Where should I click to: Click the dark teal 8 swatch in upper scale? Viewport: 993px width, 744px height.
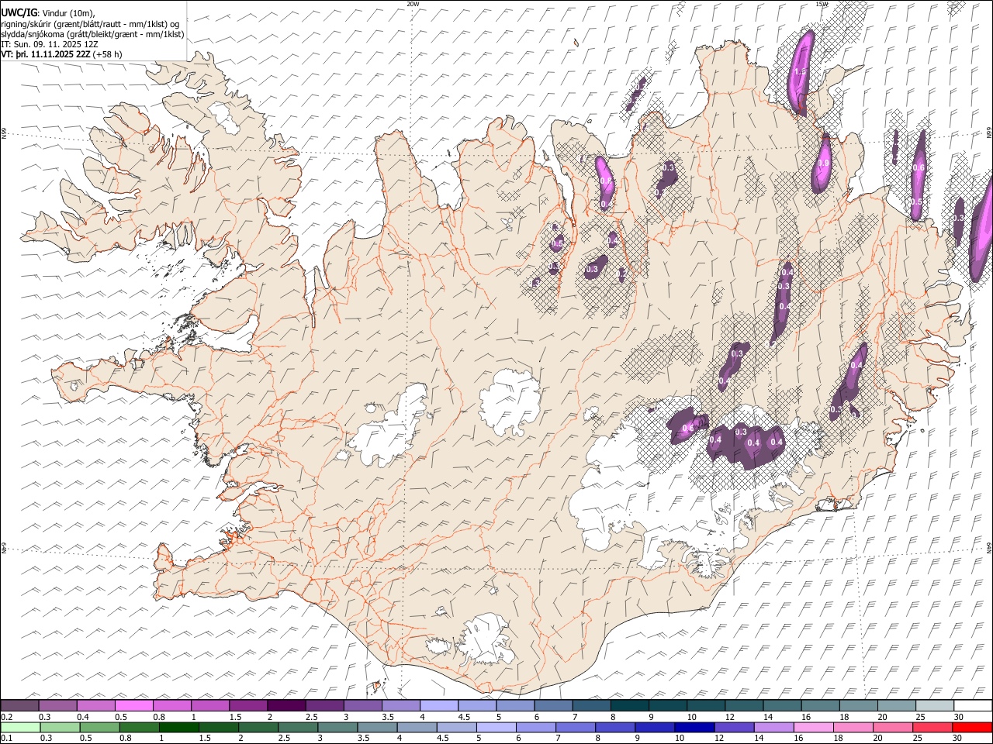(x=630, y=705)
